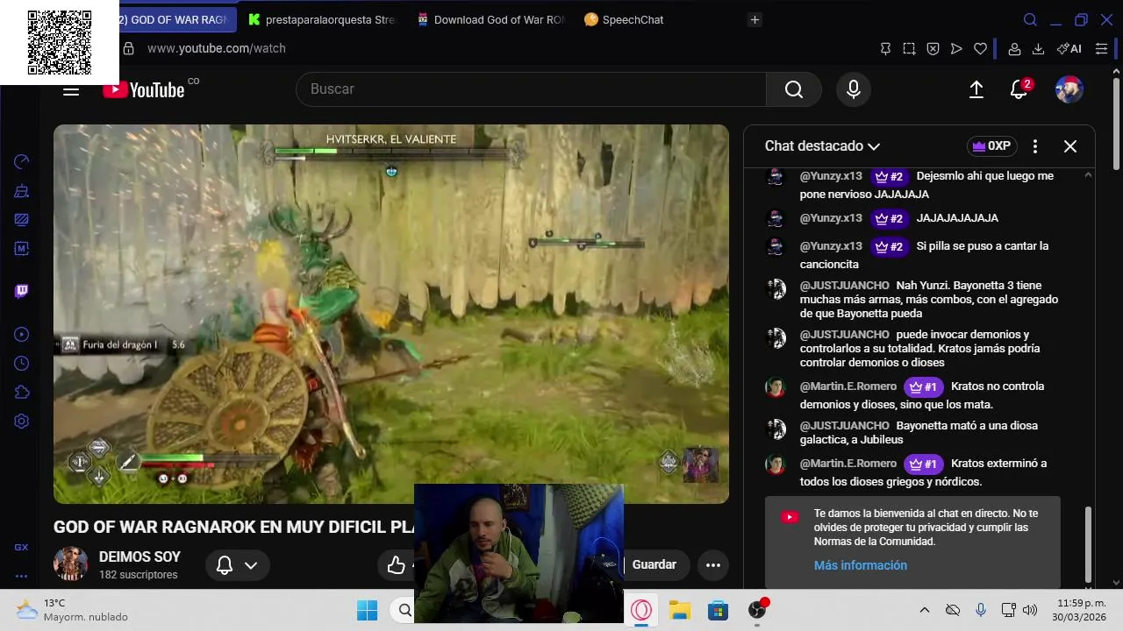Open Settings gear in sidebar
The image size is (1123, 631).
coord(22,421)
